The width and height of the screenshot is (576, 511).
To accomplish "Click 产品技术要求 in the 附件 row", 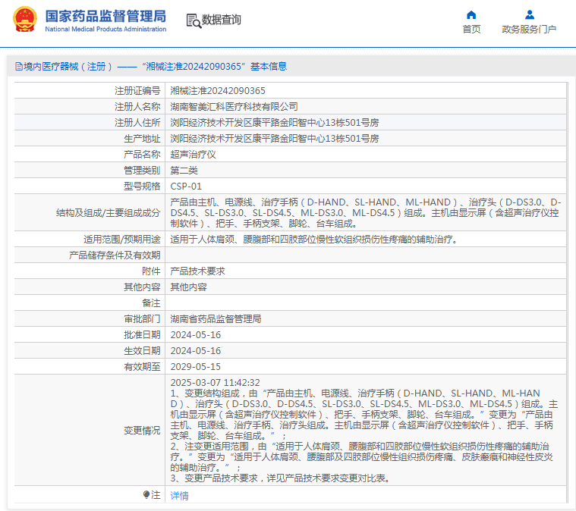I will [197, 271].
